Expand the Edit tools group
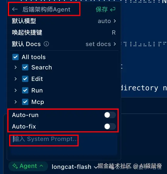This screenshot has height=174, width=167. [15, 79]
